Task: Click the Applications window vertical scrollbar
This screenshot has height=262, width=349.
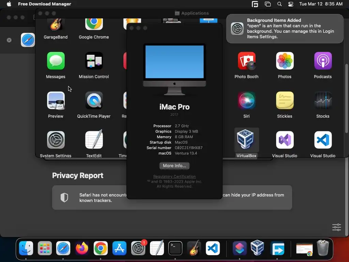Action: pos(347,99)
